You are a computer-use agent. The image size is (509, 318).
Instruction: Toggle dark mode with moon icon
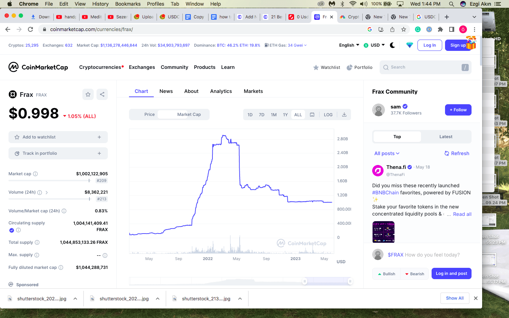[x=392, y=45]
